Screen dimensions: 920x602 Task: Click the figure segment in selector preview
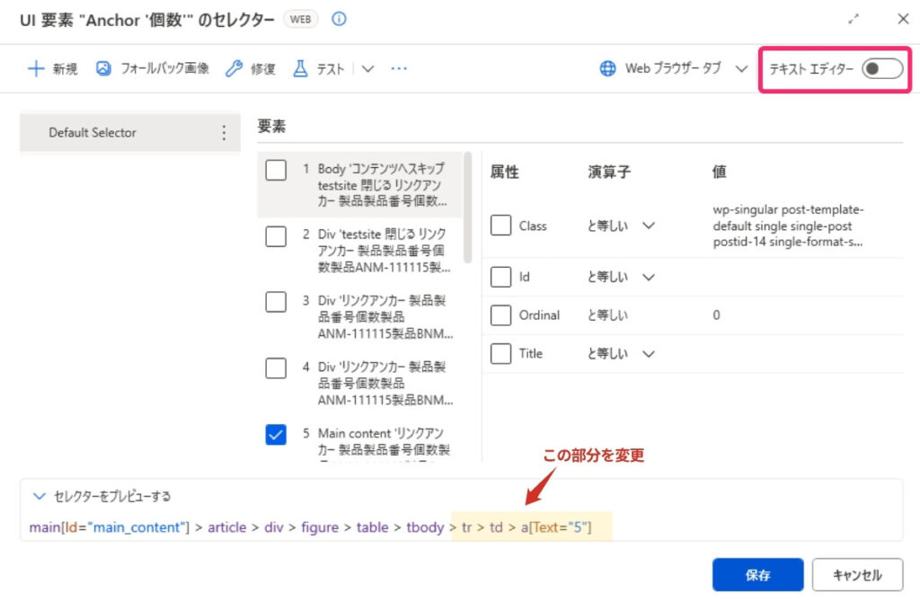coord(320,527)
